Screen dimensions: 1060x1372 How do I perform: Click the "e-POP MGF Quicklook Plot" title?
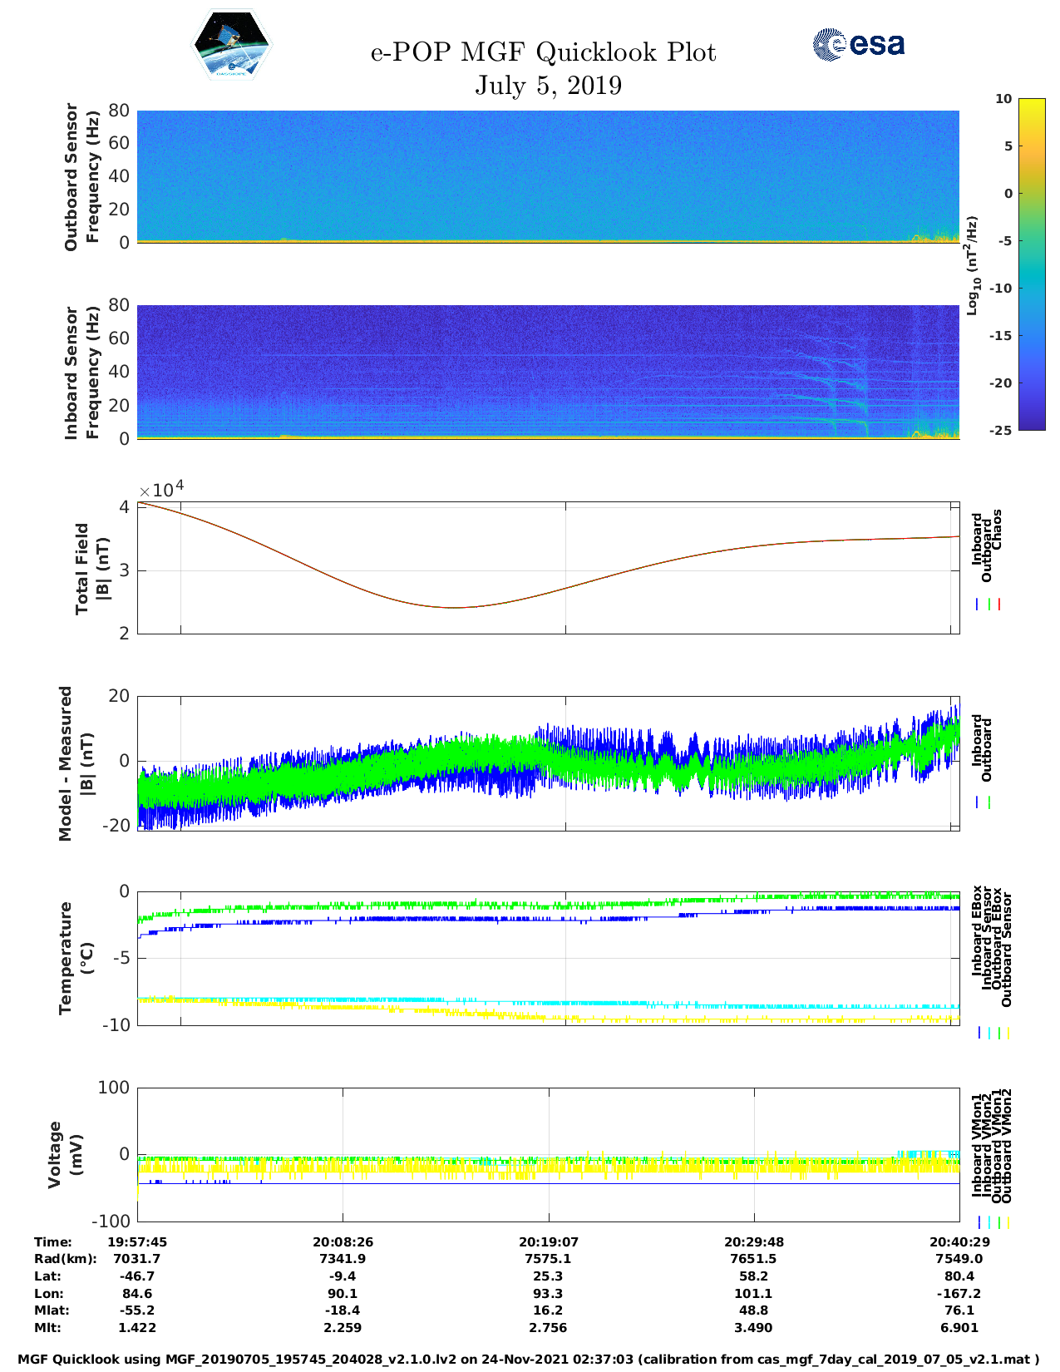[543, 52]
